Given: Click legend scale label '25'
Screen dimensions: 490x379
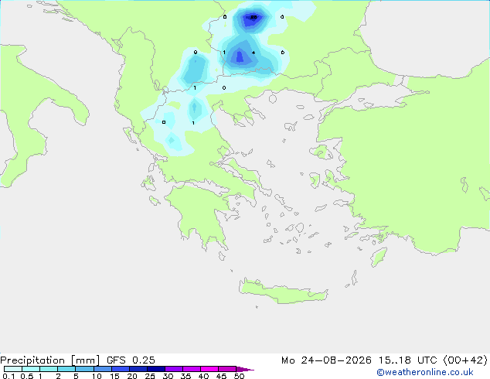Looking at the screenshot, I should (x=150, y=376).
